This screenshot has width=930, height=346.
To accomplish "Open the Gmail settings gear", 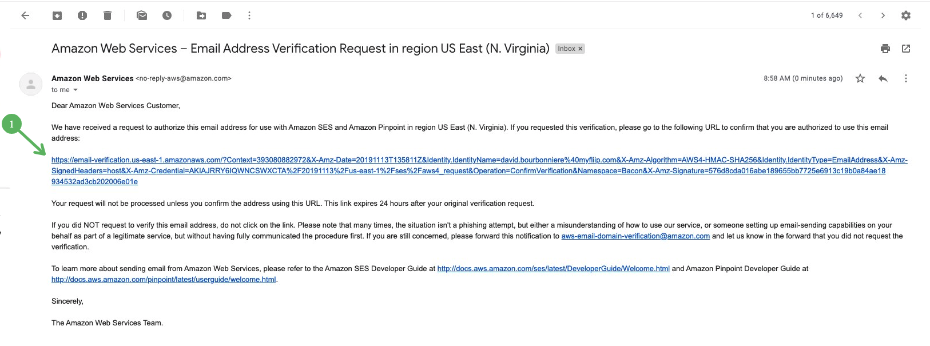I will point(906,15).
